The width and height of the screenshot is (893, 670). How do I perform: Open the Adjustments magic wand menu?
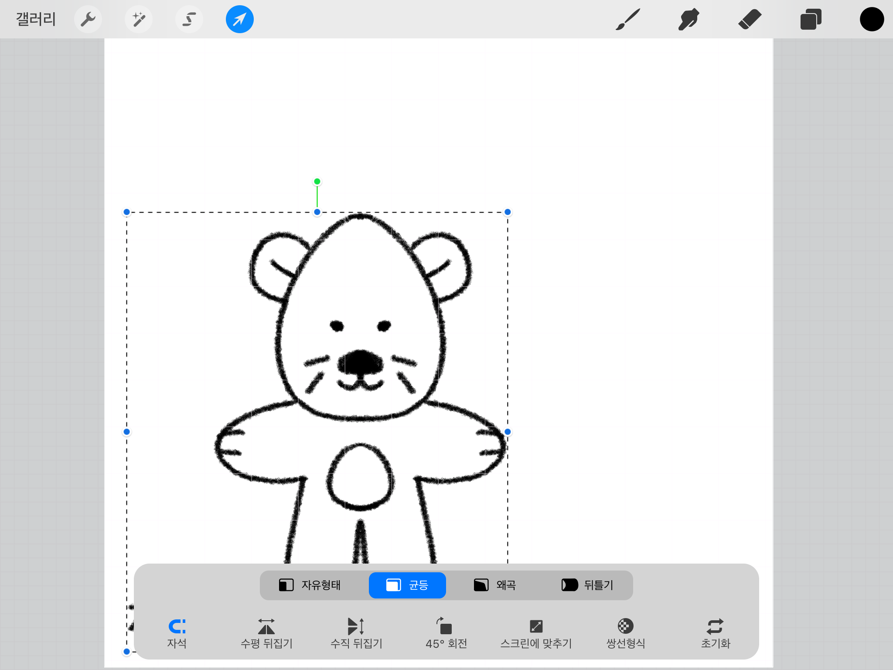(x=139, y=19)
